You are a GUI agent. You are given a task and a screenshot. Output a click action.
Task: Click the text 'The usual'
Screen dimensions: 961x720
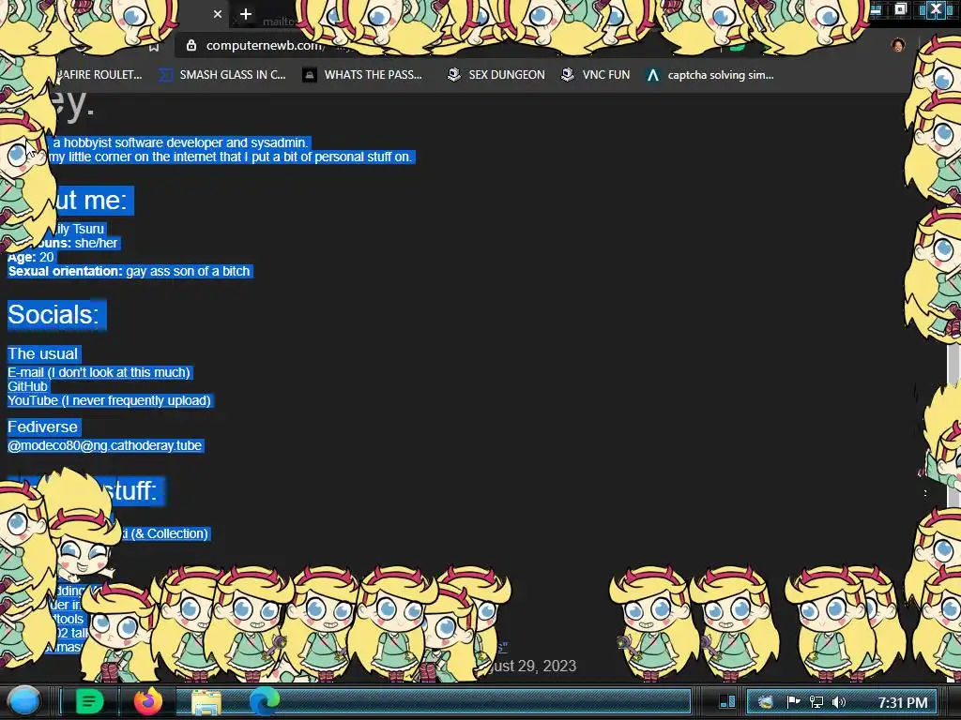43,353
